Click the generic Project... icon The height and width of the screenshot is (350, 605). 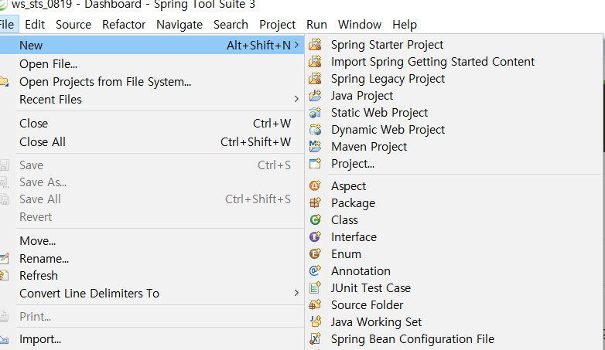pyautogui.click(x=315, y=164)
